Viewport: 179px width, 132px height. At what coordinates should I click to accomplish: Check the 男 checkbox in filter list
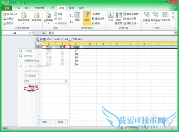tap(30, 88)
